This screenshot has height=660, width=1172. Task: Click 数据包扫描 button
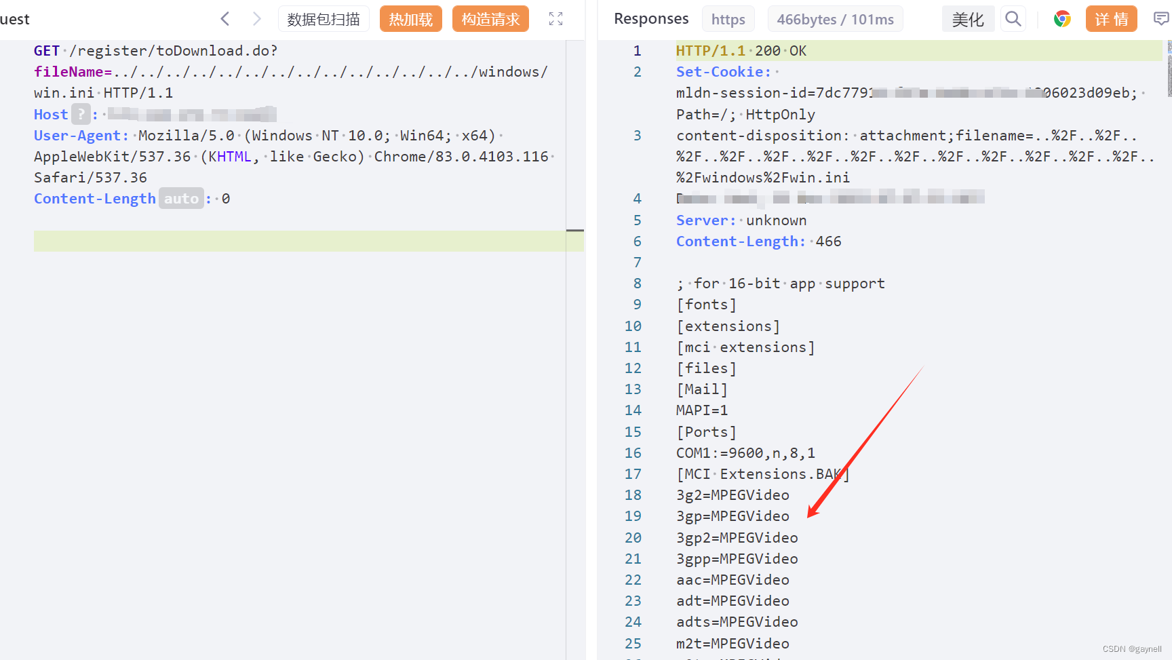(x=324, y=19)
